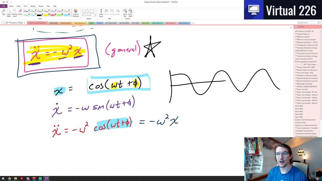Activate the Lasso Select tool
322x181 pixels.
pyautogui.click(x=9, y=13)
